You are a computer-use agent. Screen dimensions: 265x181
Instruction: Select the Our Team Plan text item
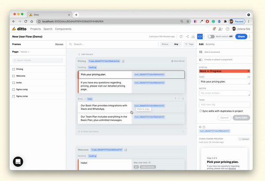pyautogui.click(x=131, y=118)
